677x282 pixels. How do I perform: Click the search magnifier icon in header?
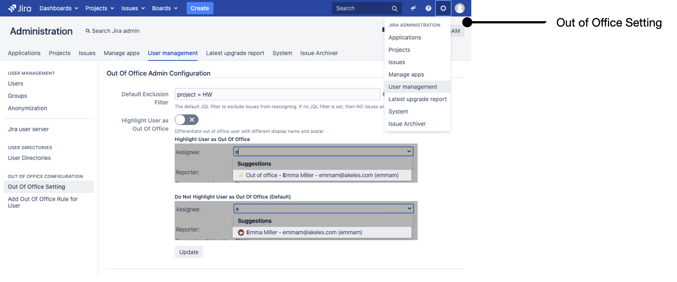tap(394, 8)
